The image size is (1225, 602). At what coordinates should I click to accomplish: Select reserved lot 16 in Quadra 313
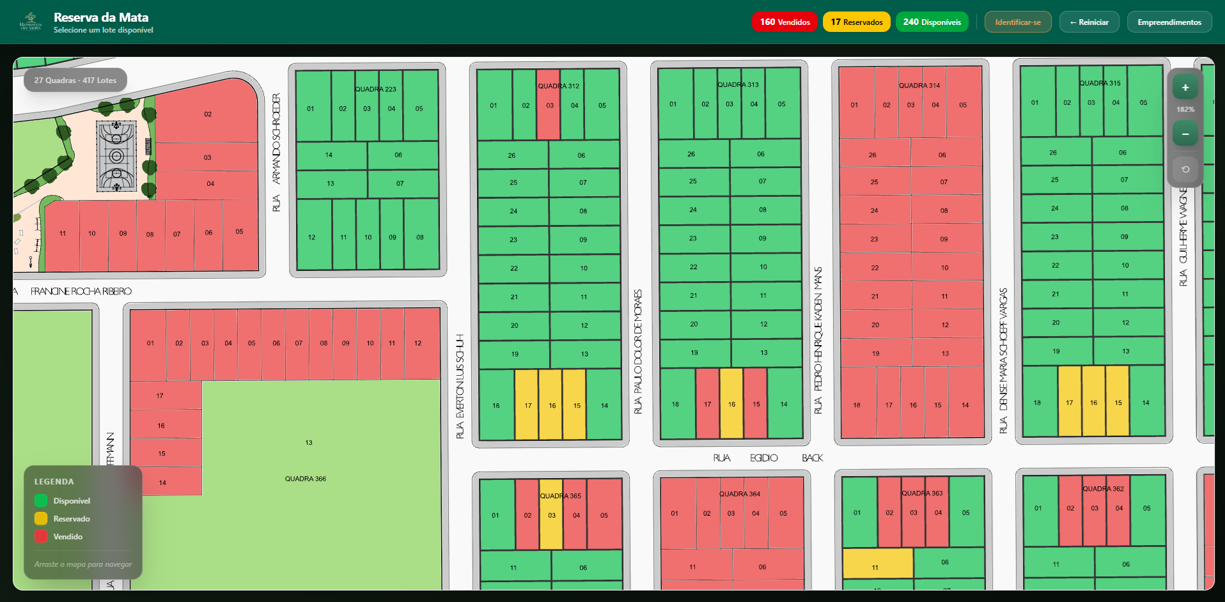731,403
